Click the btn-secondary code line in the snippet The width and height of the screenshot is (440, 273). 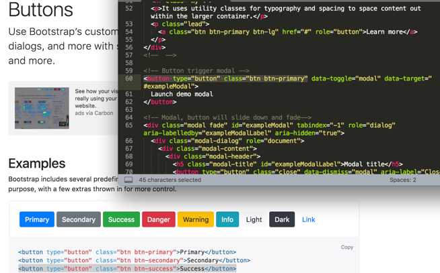coord(134,260)
